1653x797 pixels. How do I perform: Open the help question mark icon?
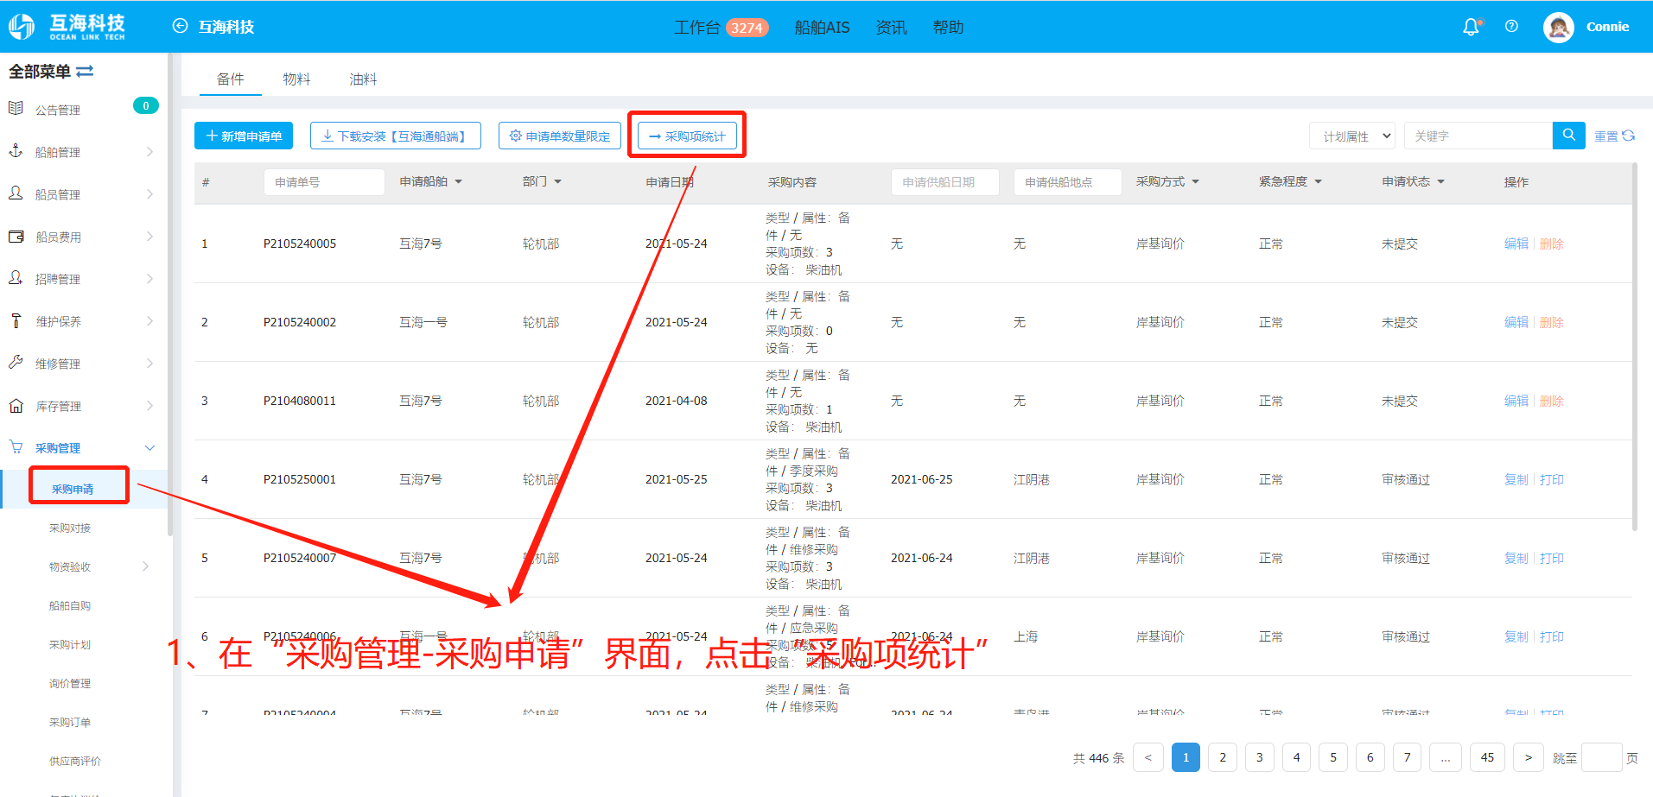(1511, 26)
